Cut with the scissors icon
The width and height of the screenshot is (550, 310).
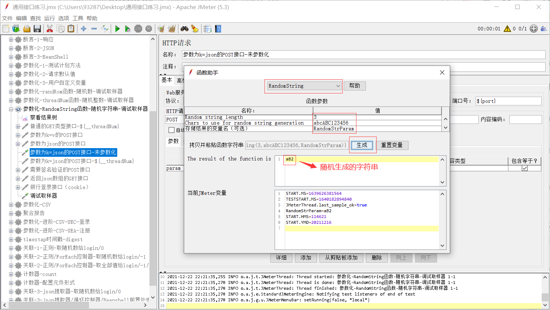click(x=50, y=29)
